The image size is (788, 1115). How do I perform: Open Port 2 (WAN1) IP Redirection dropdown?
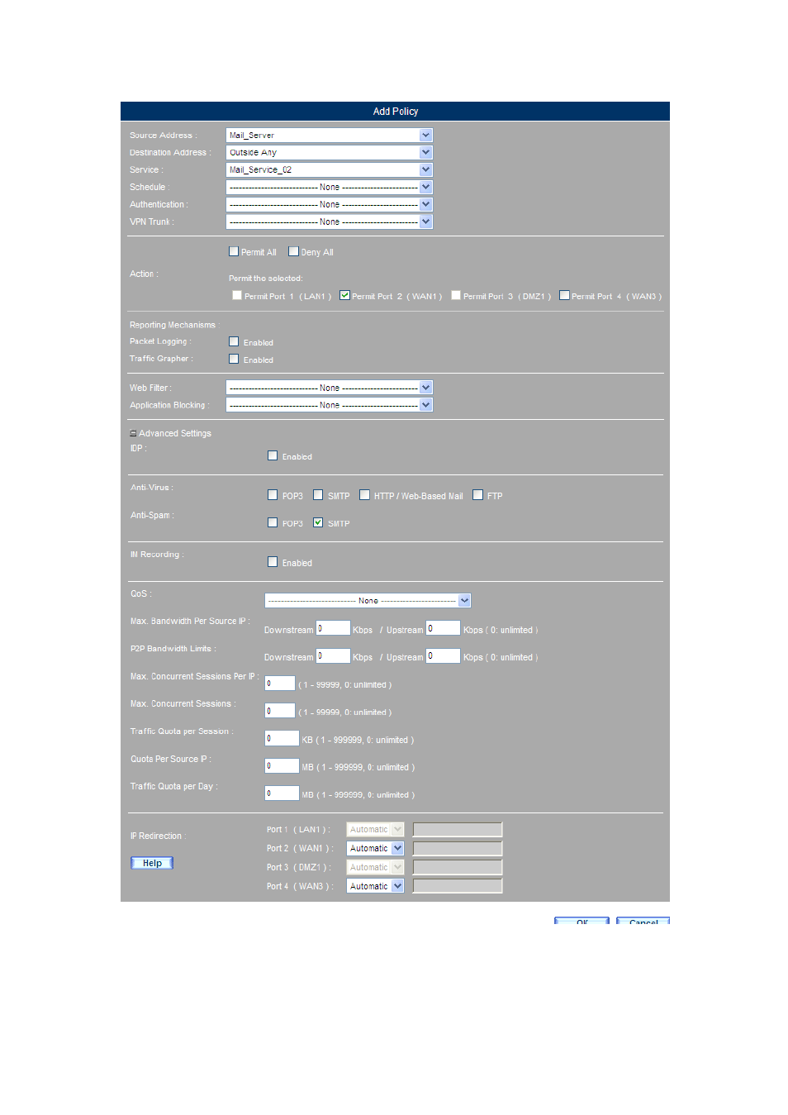click(397, 848)
